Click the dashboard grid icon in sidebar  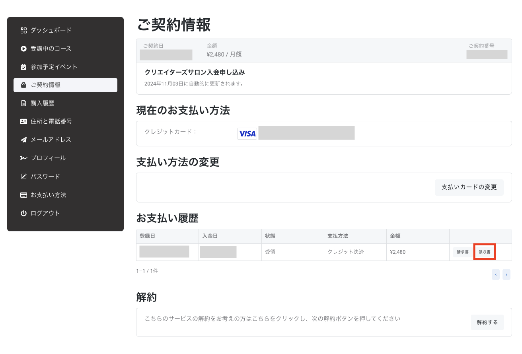23,30
